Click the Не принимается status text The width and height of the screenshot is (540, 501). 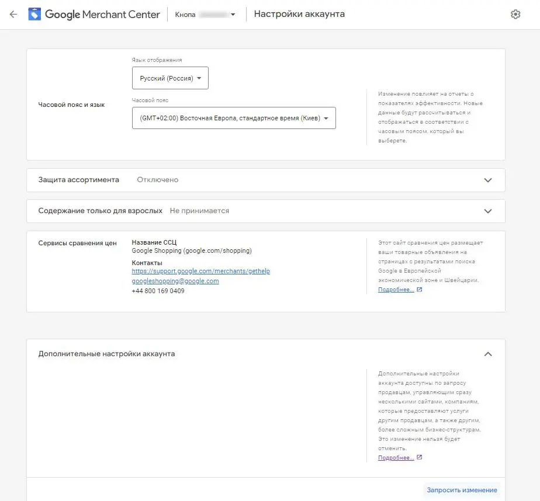point(199,211)
